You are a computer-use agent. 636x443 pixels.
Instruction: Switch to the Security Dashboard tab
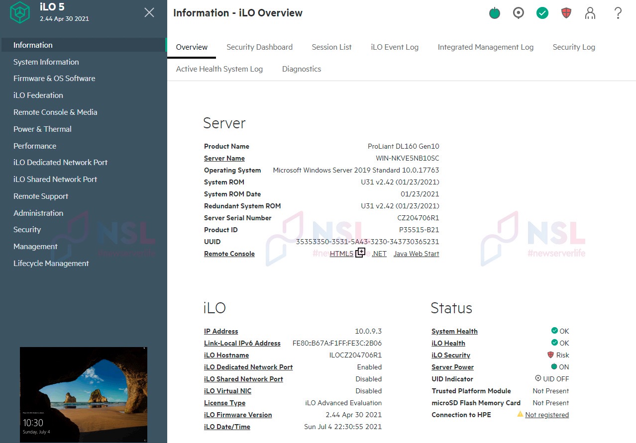[259, 47]
